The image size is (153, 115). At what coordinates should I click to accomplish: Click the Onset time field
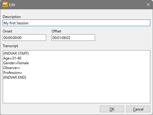24,38
